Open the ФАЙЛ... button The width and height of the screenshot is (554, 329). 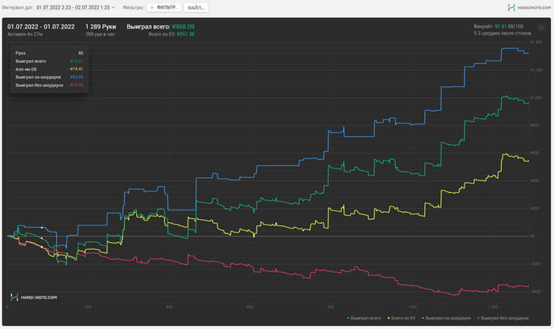coord(195,7)
